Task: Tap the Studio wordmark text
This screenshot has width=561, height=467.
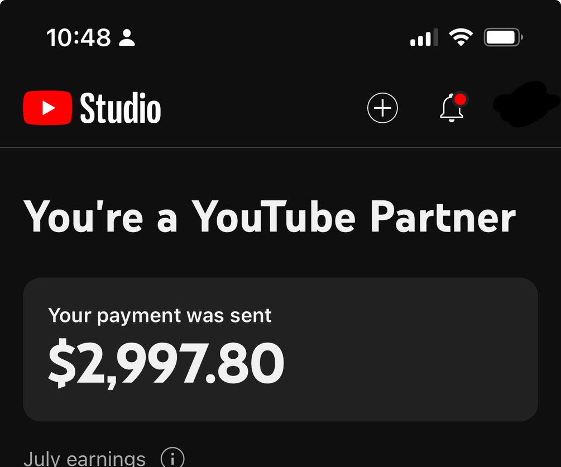Action: (121, 108)
